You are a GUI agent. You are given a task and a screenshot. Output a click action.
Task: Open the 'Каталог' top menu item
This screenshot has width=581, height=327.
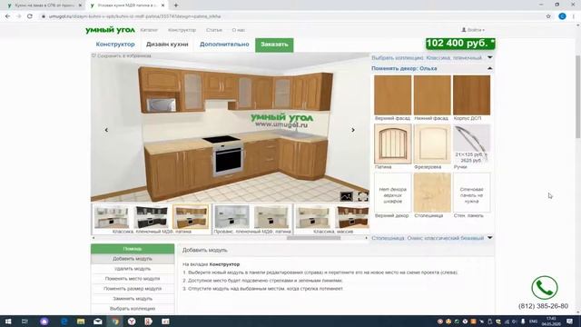point(149,30)
